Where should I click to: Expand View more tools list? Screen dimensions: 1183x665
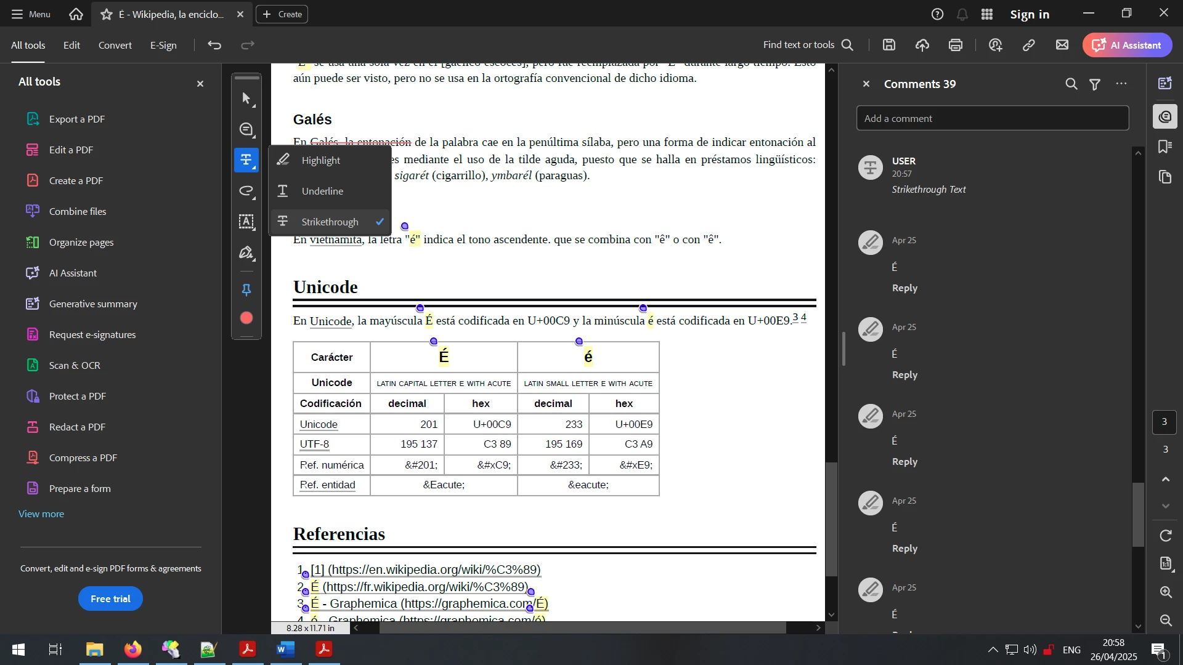pyautogui.click(x=41, y=514)
